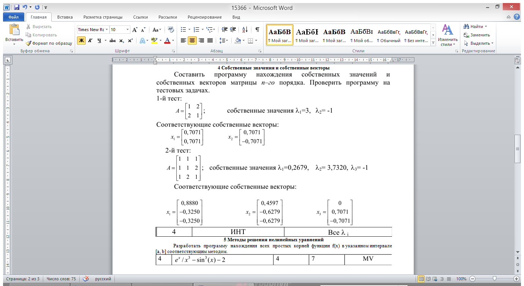Switch to the Вид tab
The height and width of the screenshot is (286, 524).
click(x=236, y=17)
